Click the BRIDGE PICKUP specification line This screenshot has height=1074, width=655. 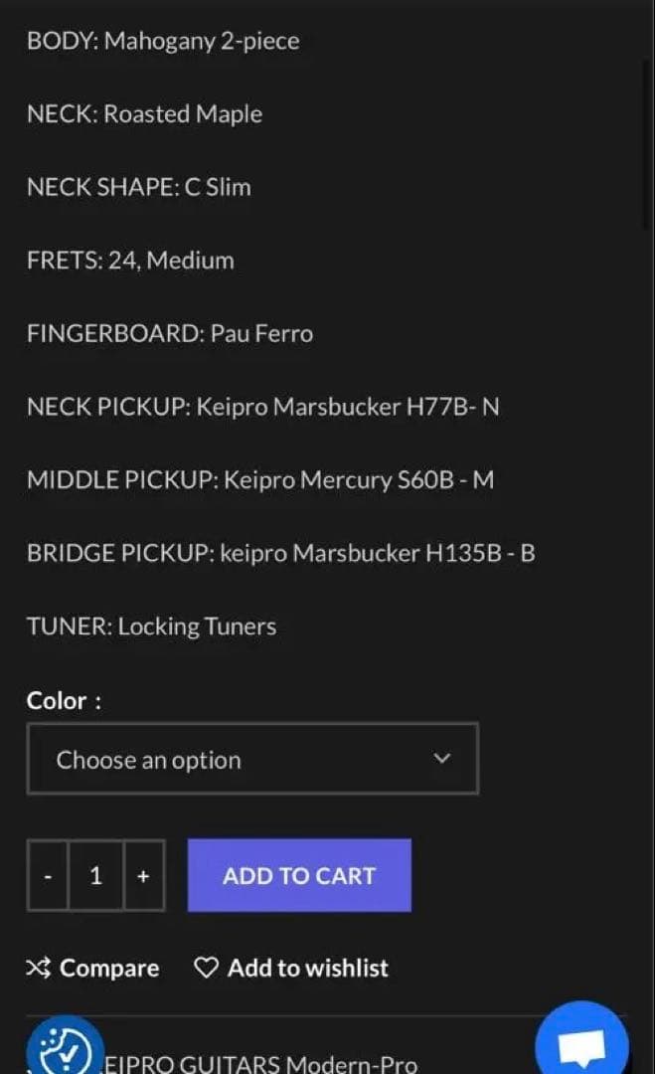(280, 553)
